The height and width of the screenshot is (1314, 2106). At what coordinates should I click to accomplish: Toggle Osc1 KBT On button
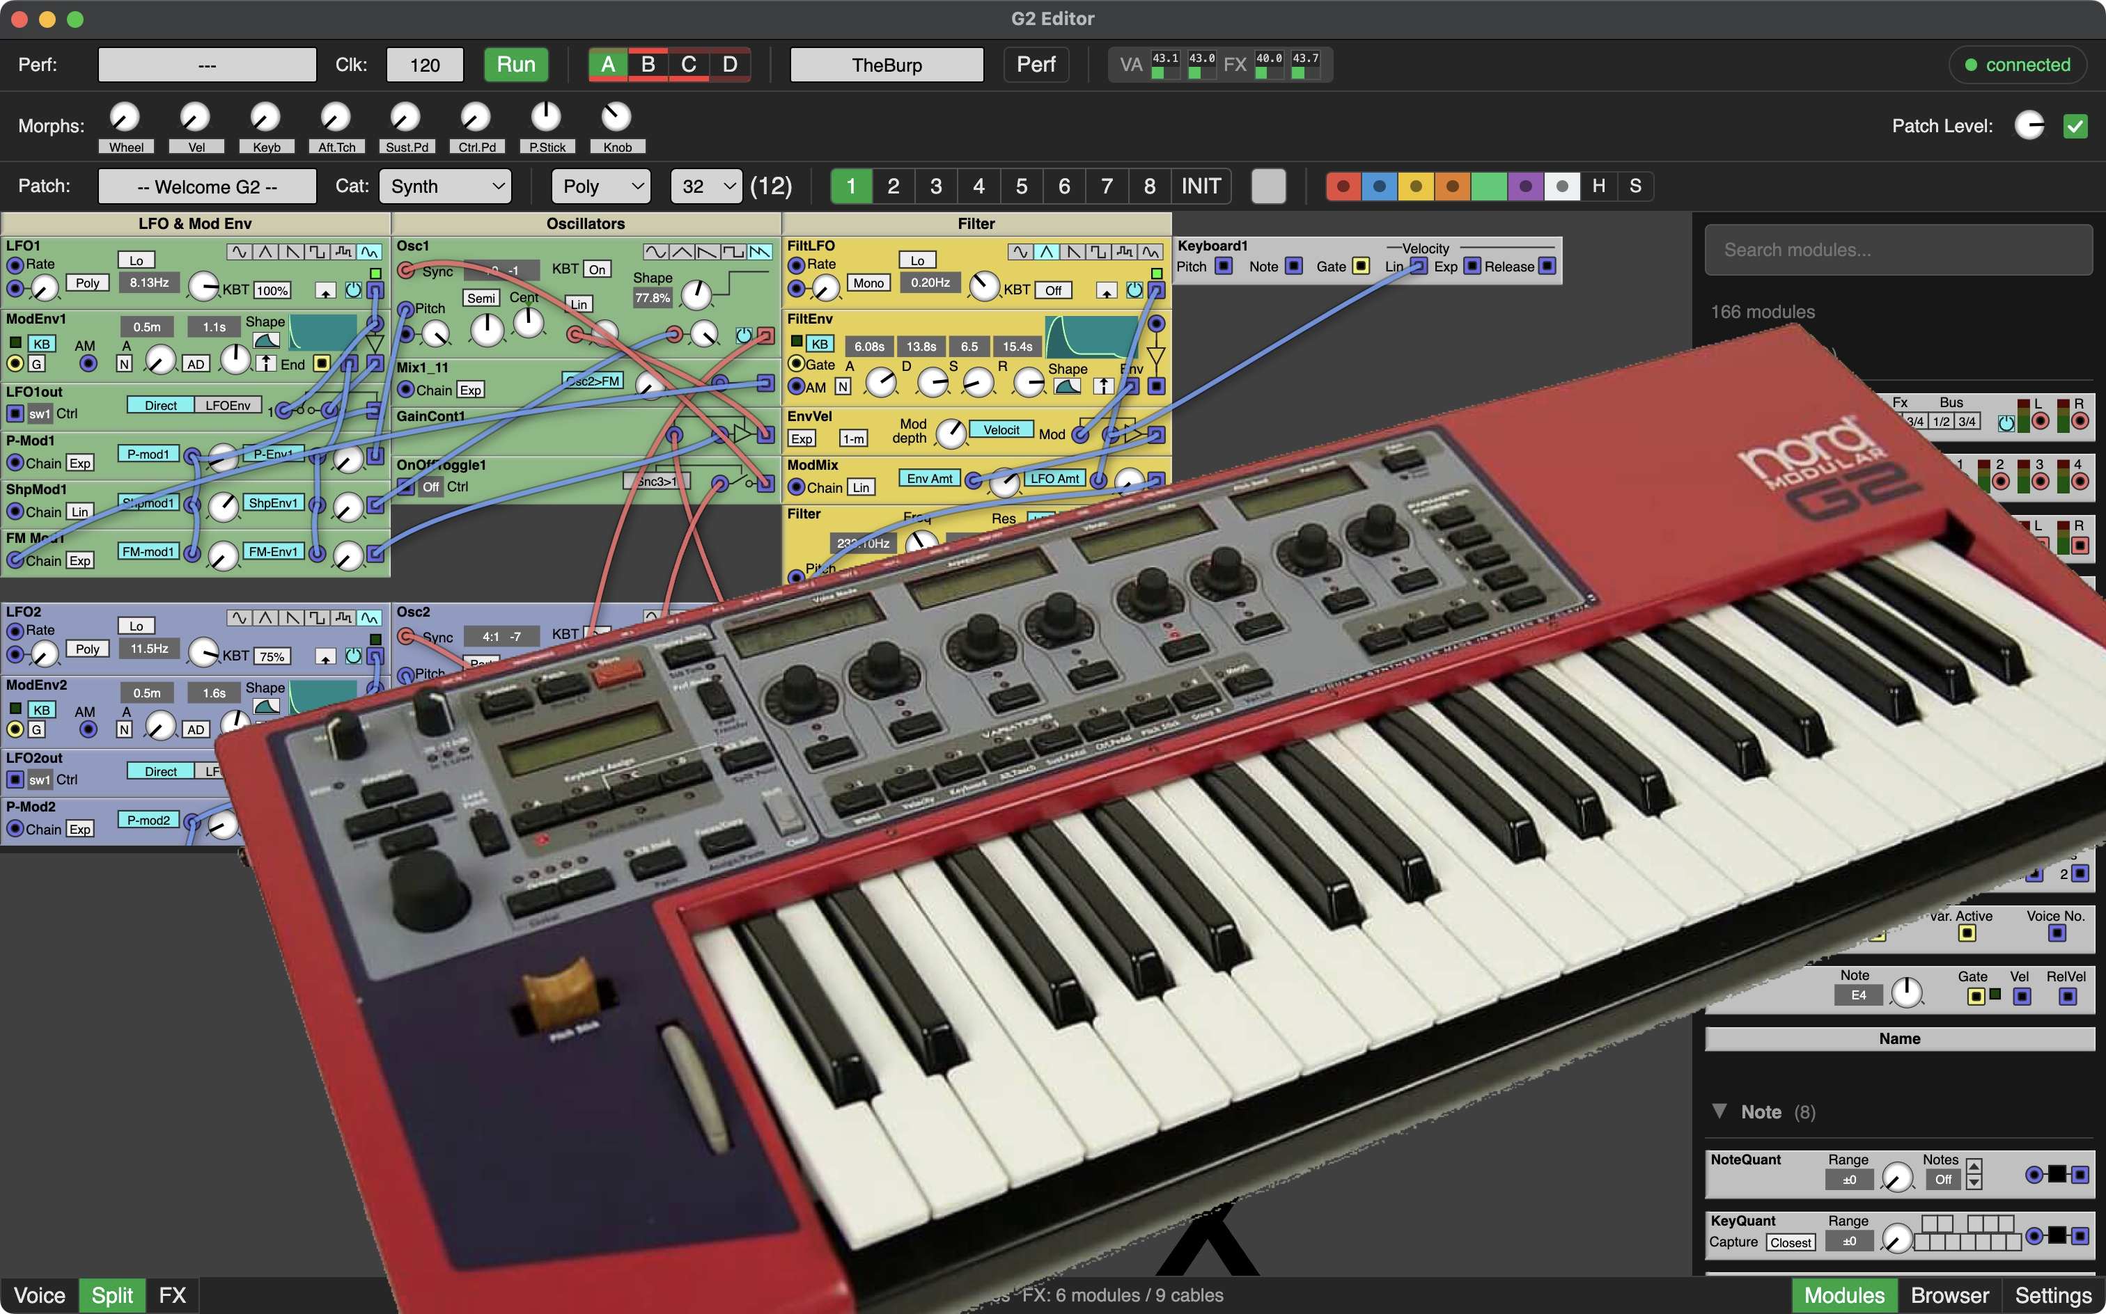click(x=597, y=269)
